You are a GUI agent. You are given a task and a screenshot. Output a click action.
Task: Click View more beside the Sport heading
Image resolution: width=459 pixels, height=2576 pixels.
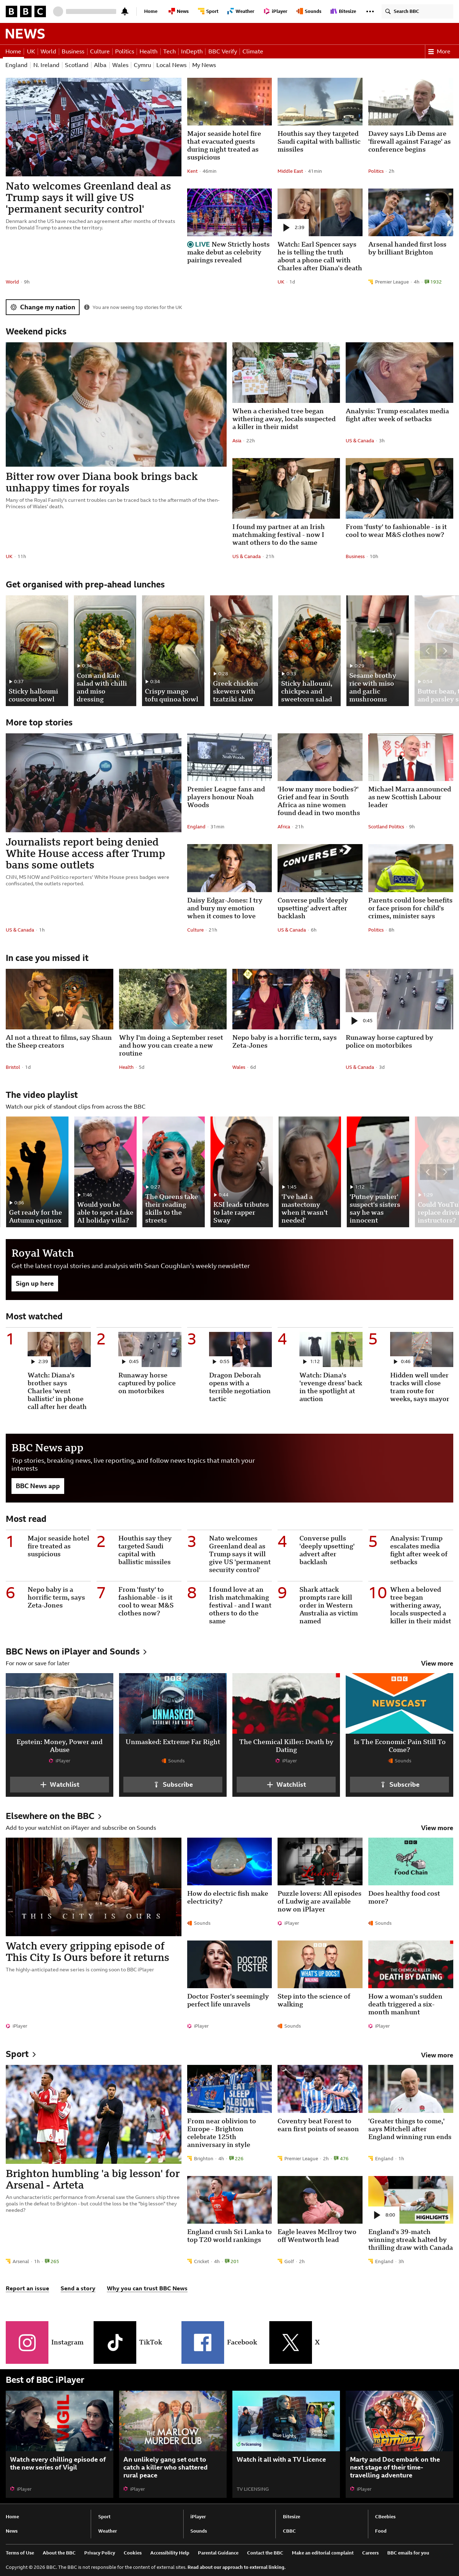click(x=437, y=2055)
